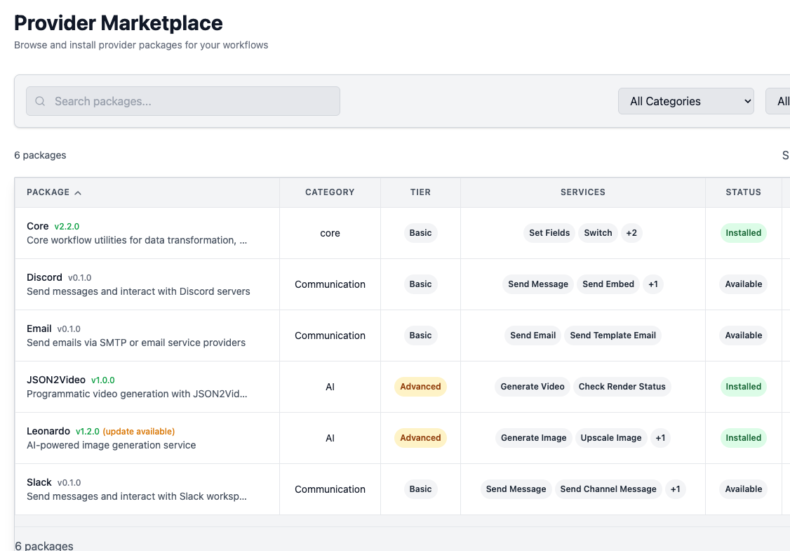The height and width of the screenshot is (551, 790).
Task: Click the Upscale Image badge on Leonardo
Action: 611,437
